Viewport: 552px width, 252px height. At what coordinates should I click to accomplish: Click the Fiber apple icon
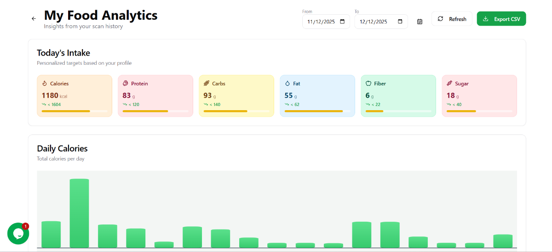[368, 84]
